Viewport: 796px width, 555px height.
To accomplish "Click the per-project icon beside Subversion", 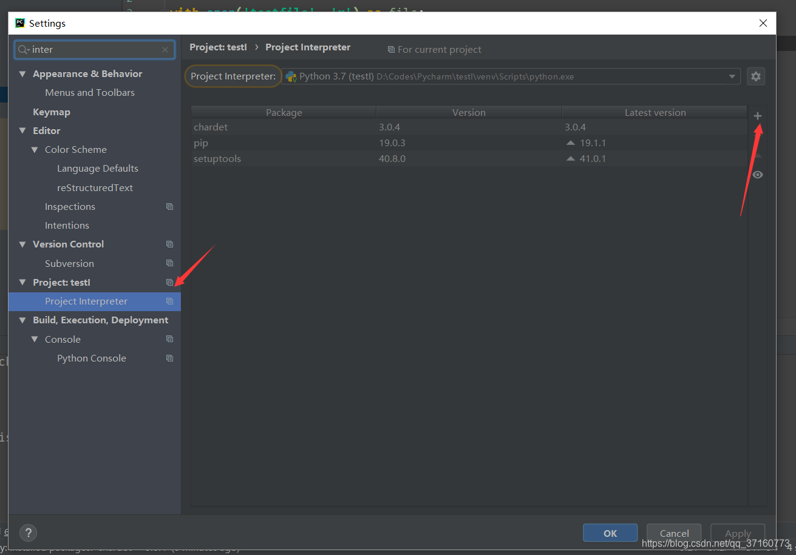I will pyautogui.click(x=169, y=263).
